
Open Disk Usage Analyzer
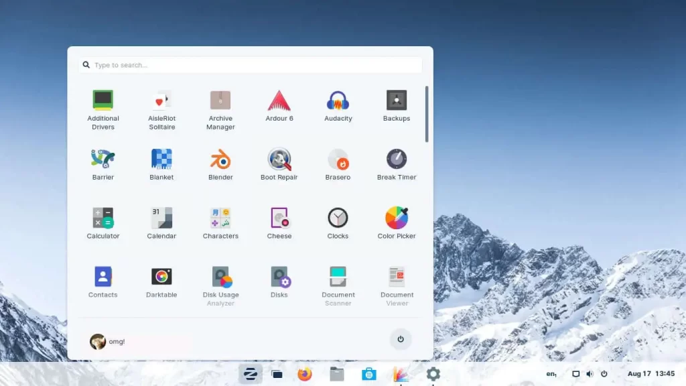(x=220, y=286)
